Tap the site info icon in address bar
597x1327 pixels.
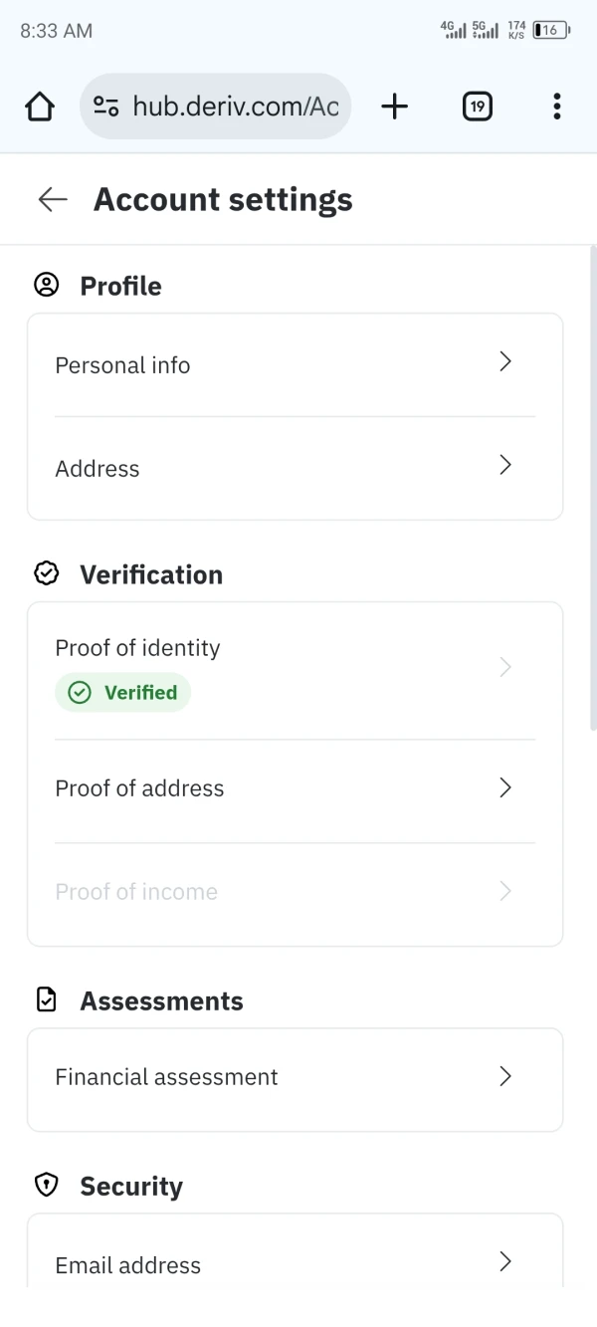[106, 107]
